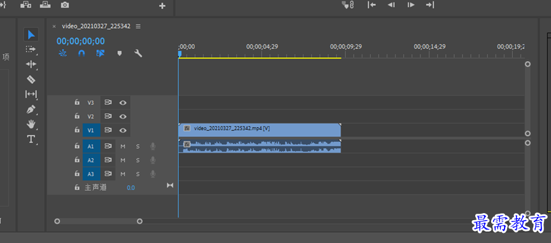Target the V3 track label

91,102
